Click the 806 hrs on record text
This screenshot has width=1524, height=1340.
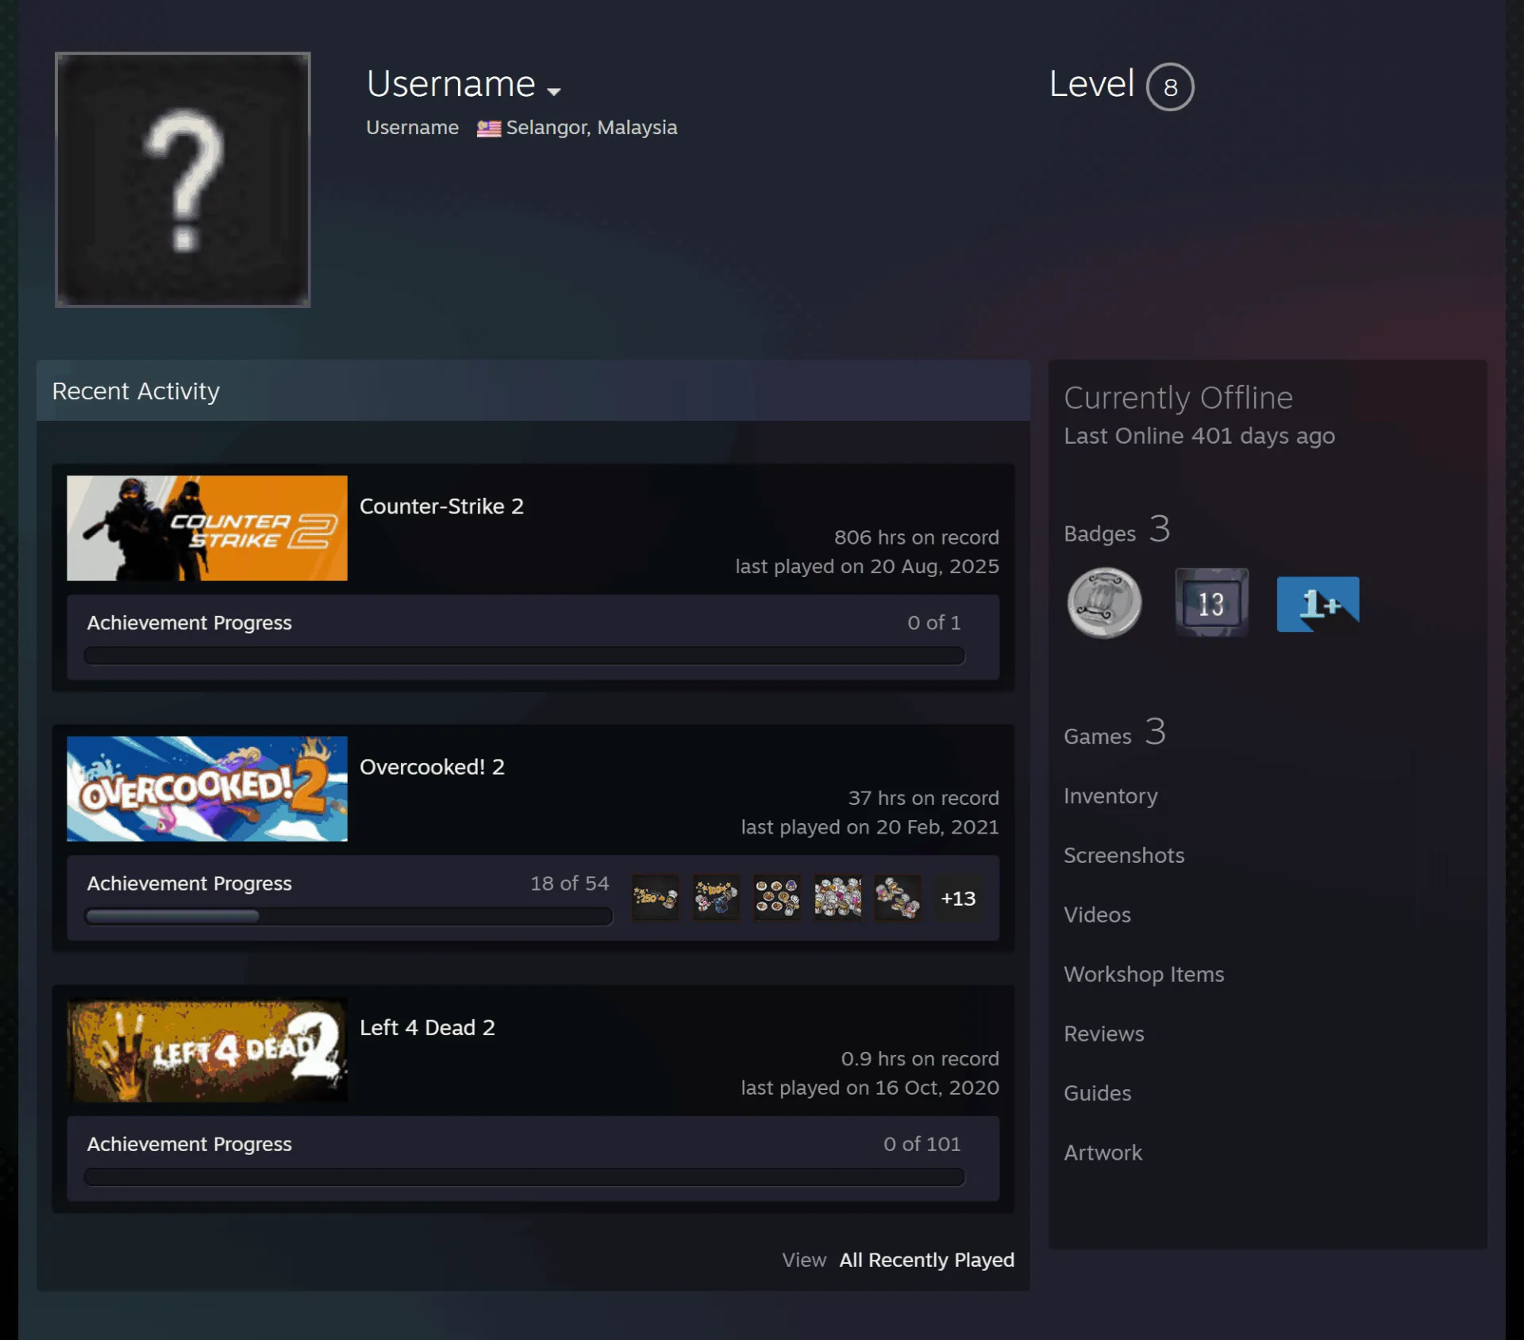pos(916,537)
